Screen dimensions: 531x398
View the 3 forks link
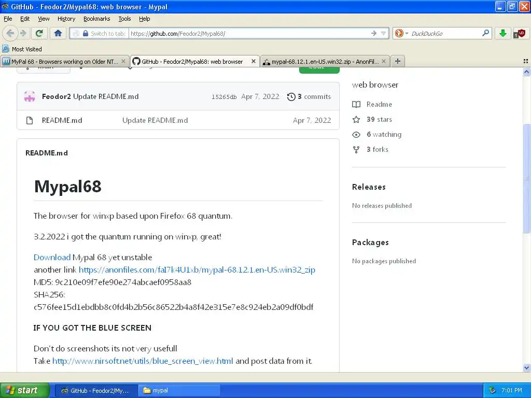click(x=378, y=149)
